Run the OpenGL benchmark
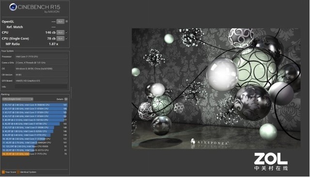 click(60, 21)
